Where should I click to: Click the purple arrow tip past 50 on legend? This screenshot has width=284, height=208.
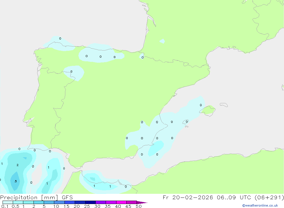pos(142,203)
